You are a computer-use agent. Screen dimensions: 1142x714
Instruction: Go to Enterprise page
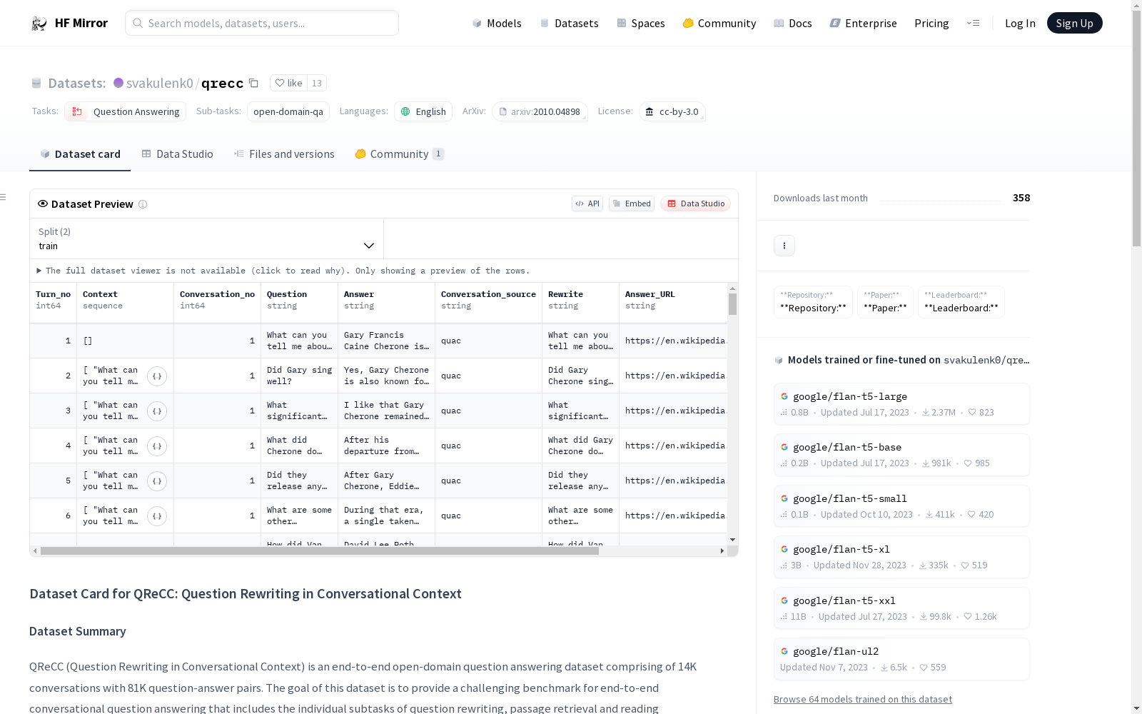pos(864,23)
